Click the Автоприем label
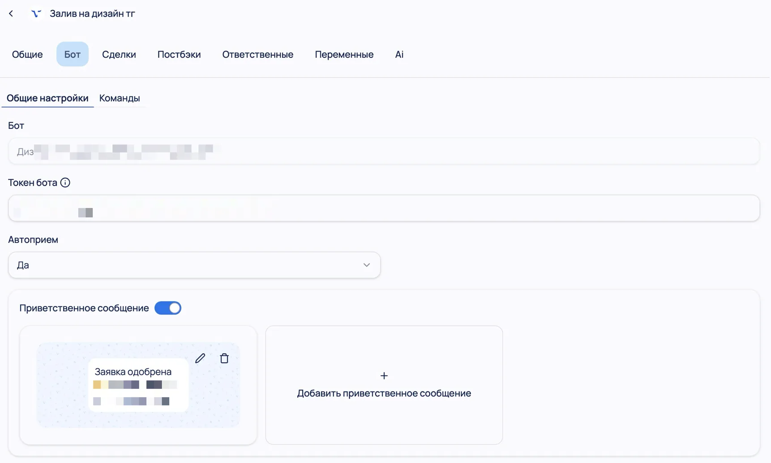This screenshot has height=463, width=771. tap(33, 240)
